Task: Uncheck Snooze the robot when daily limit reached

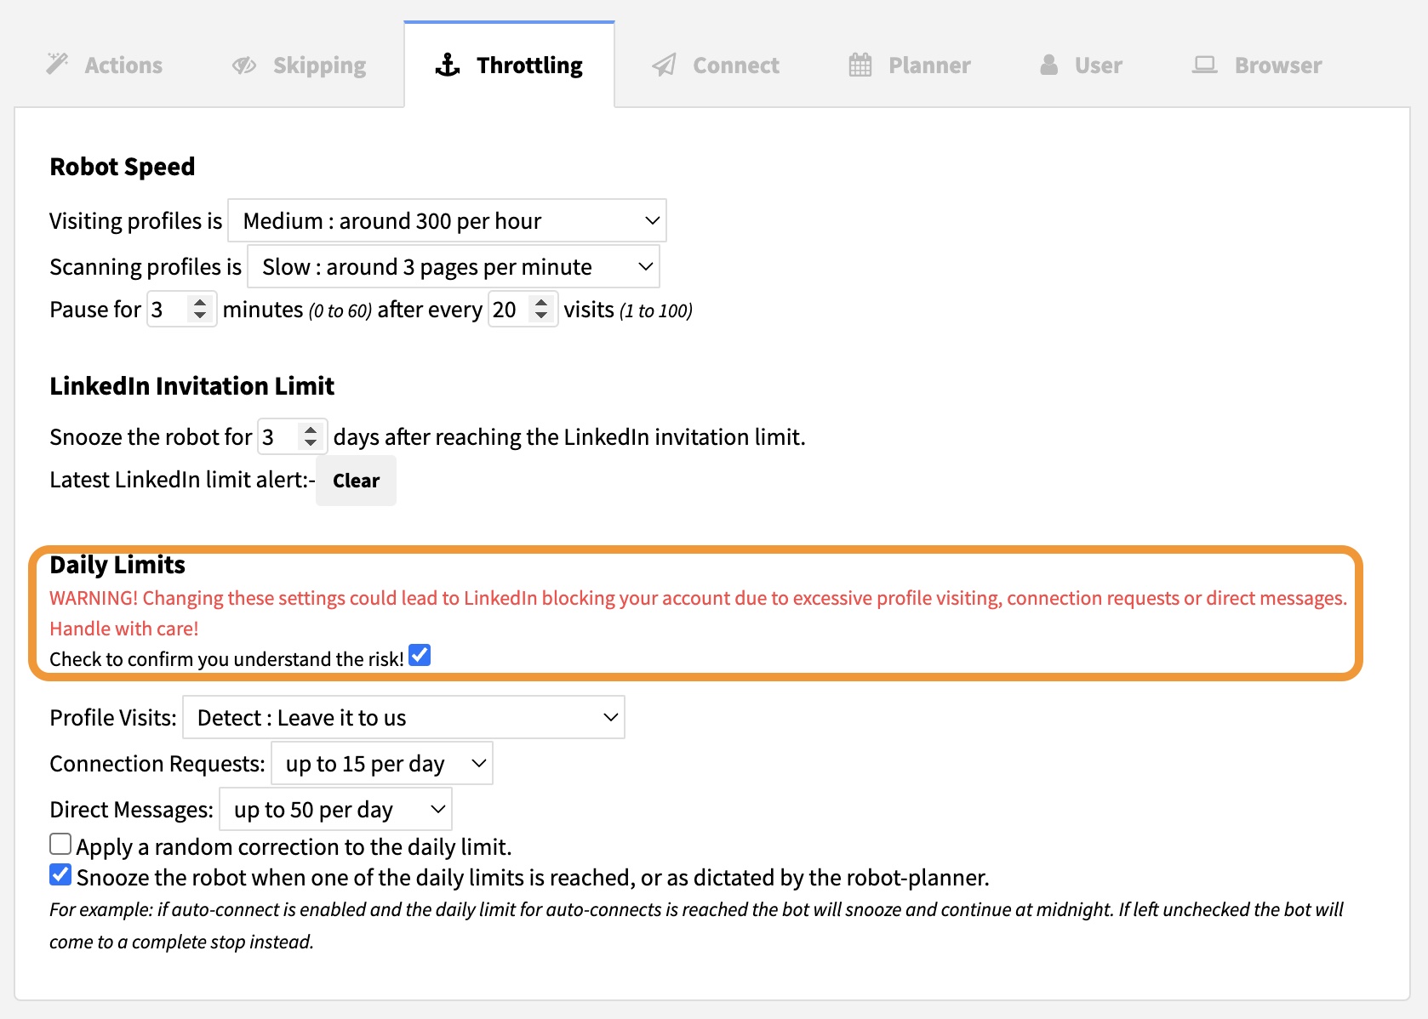Action: [60, 875]
